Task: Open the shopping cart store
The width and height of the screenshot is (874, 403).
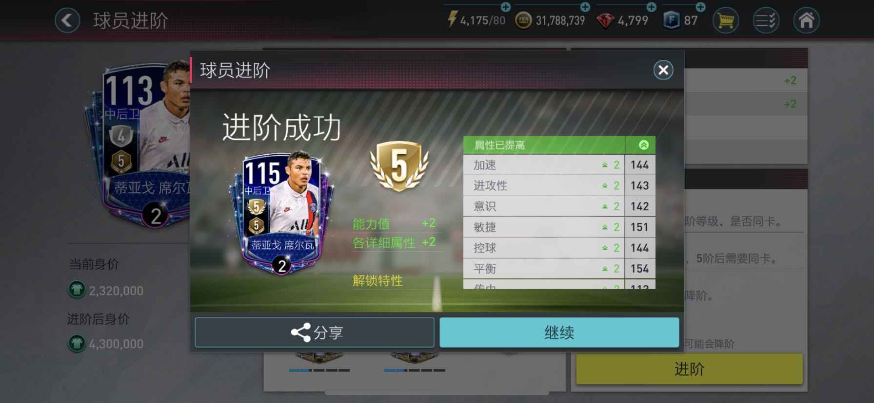Action: tap(726, 20)
